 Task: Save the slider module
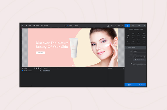pos(130,85)
